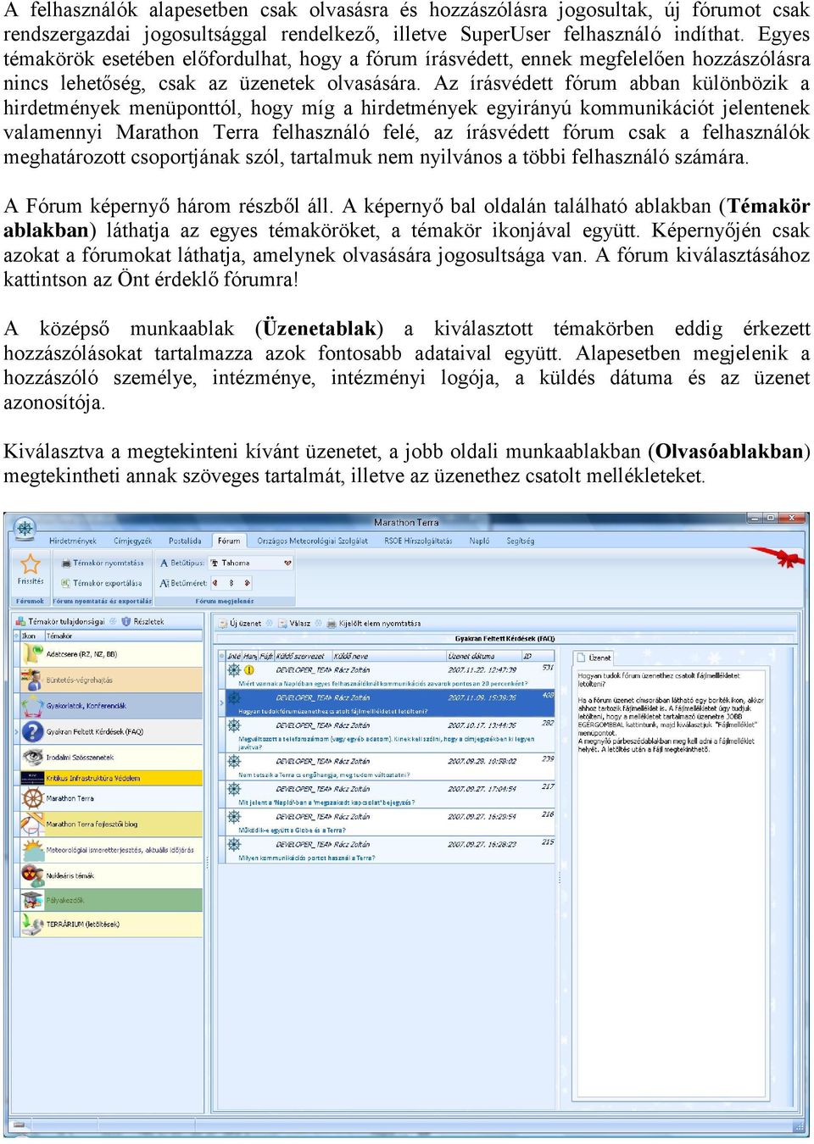Click the subject 'Milyen kommunikációs portot használ a Terra?'
Screen dimensions: 814x1144
(x=307, y=858)
